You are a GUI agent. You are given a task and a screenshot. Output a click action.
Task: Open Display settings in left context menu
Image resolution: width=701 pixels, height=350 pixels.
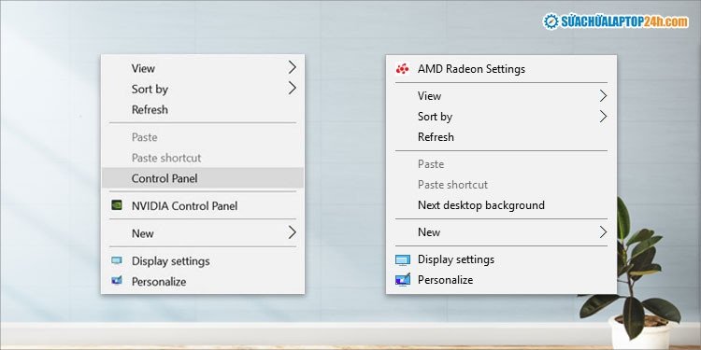click(203, 260)
